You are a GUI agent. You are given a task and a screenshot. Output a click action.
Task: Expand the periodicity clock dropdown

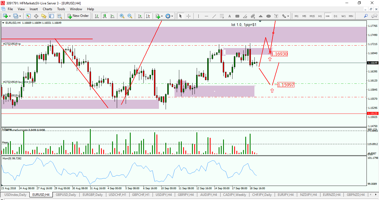[172, 16]
